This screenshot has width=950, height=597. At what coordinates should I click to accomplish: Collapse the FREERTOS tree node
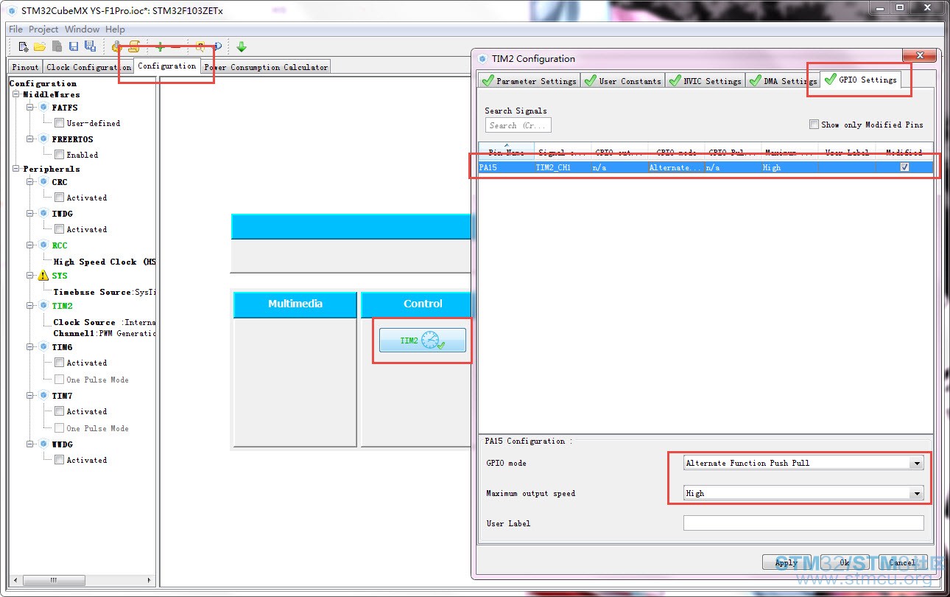point(31,139)
